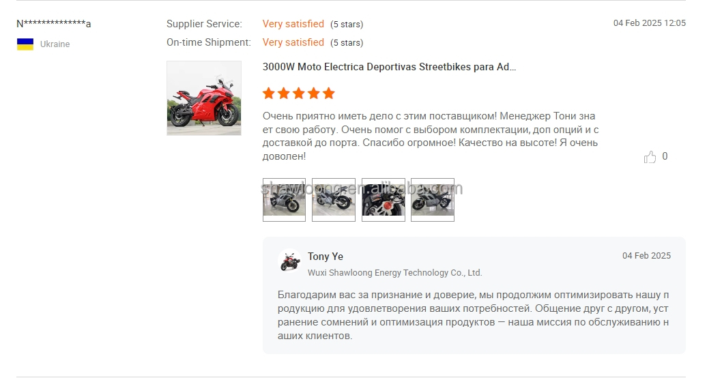The width and height of the screenshot is (722, 378).
Task: Open the close-up wheel review photo
Action: pos(383,200)
